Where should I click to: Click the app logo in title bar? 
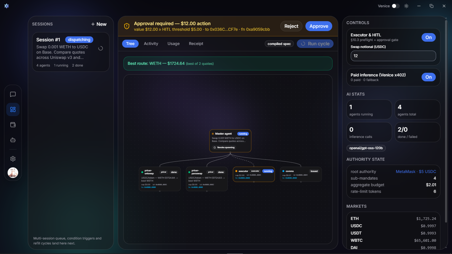(7, 6)
